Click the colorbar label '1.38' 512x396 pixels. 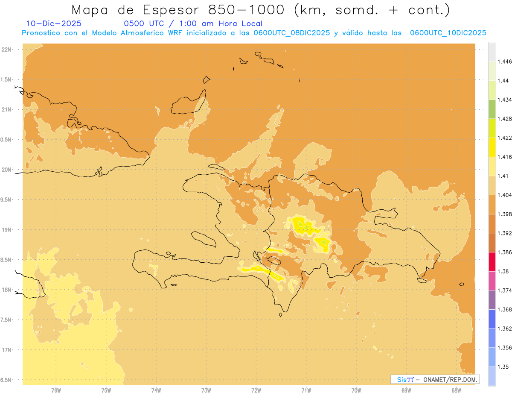[503, 271]
